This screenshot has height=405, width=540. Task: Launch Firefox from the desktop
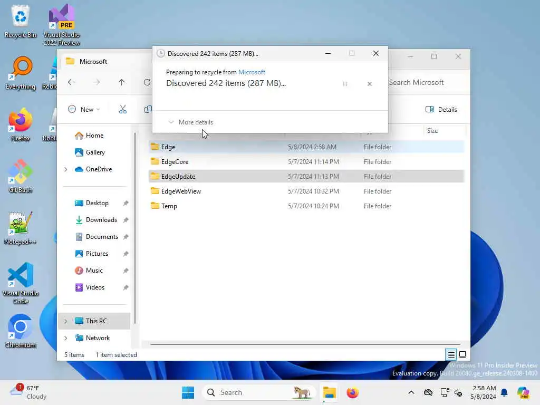point(21,124)
